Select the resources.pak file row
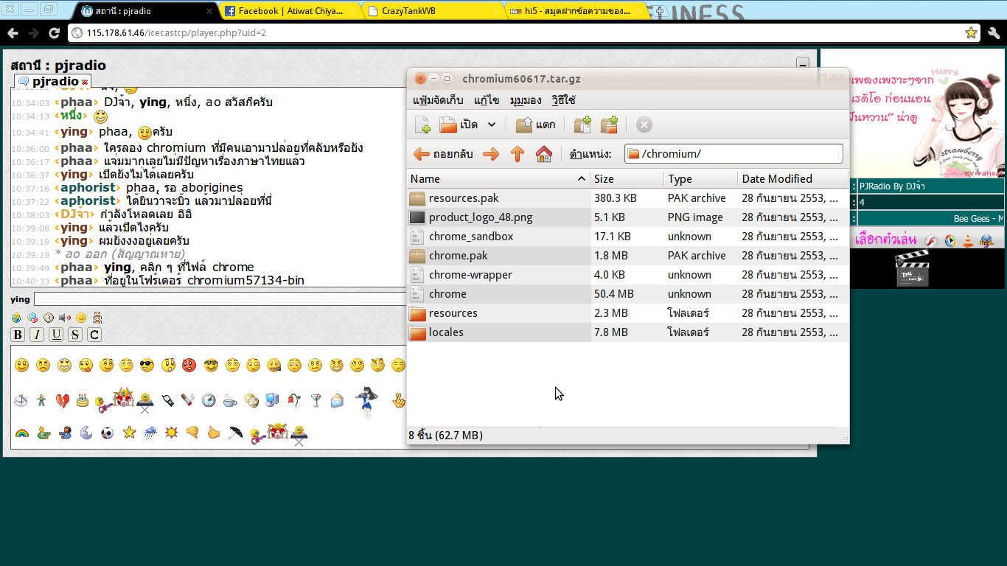This screenshot has height=566, width=1007. (628, 198)
